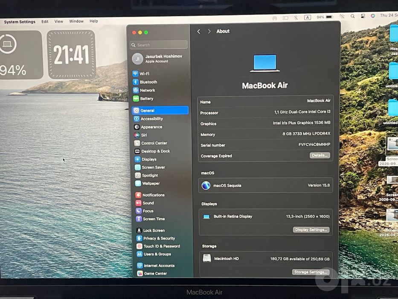Select Notifications bell icon

[x=138, y=195]
